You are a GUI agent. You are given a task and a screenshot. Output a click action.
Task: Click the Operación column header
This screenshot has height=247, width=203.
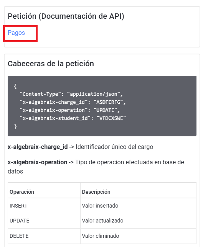44,190
